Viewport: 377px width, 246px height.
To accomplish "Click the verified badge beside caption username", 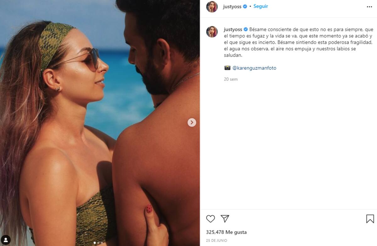I will pyautogui.click(x=246, y=30).
